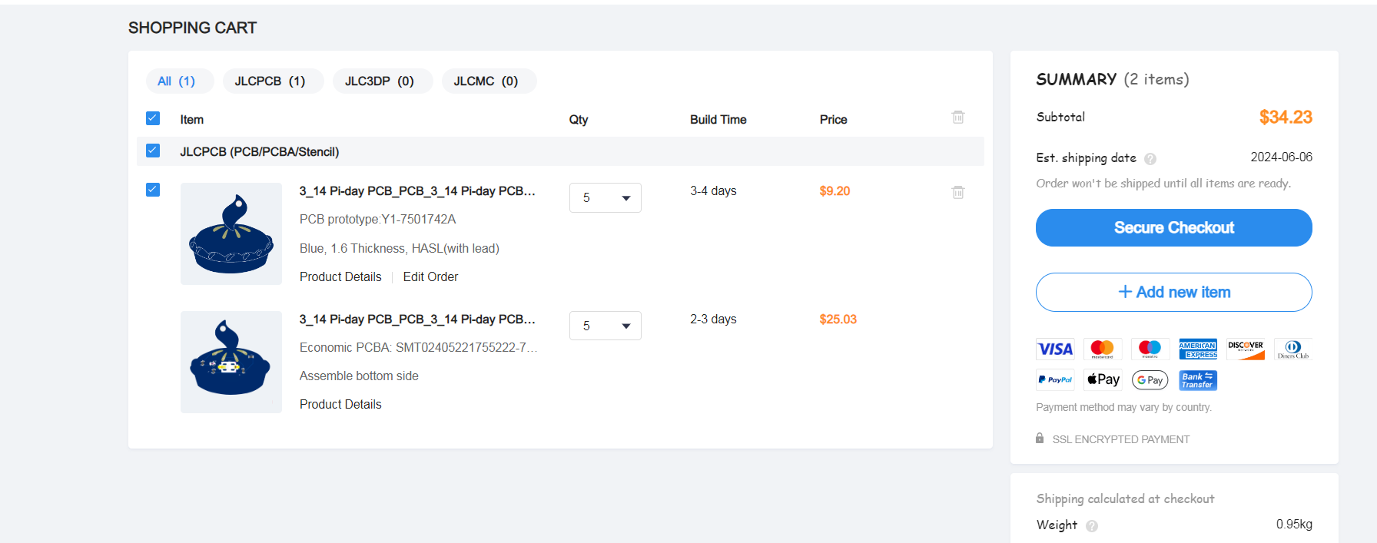Click the JLCPCB (PCB/PCBA/Stencil) group label
1377x543 pixels.
coord(259,151)
